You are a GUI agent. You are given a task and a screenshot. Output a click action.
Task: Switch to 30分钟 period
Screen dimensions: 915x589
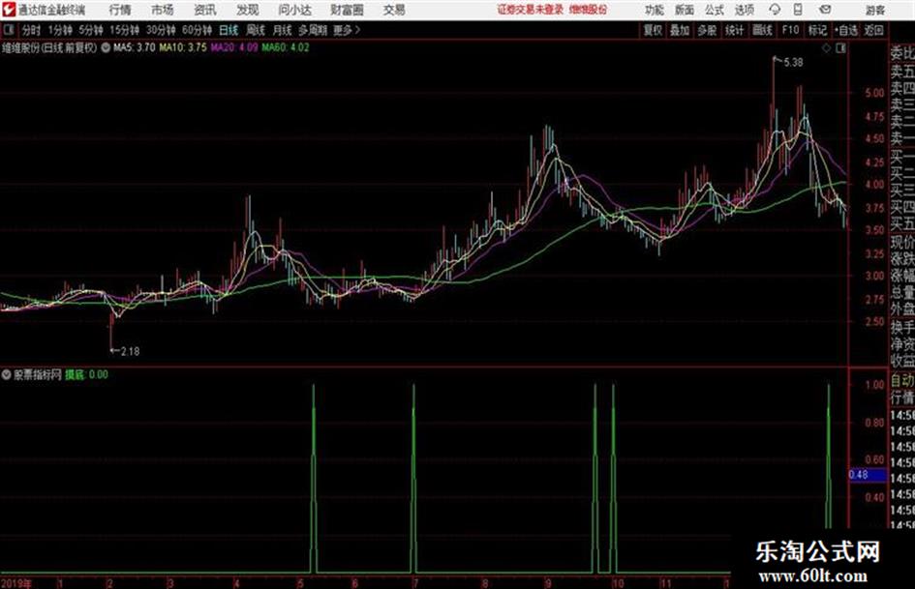161,30
